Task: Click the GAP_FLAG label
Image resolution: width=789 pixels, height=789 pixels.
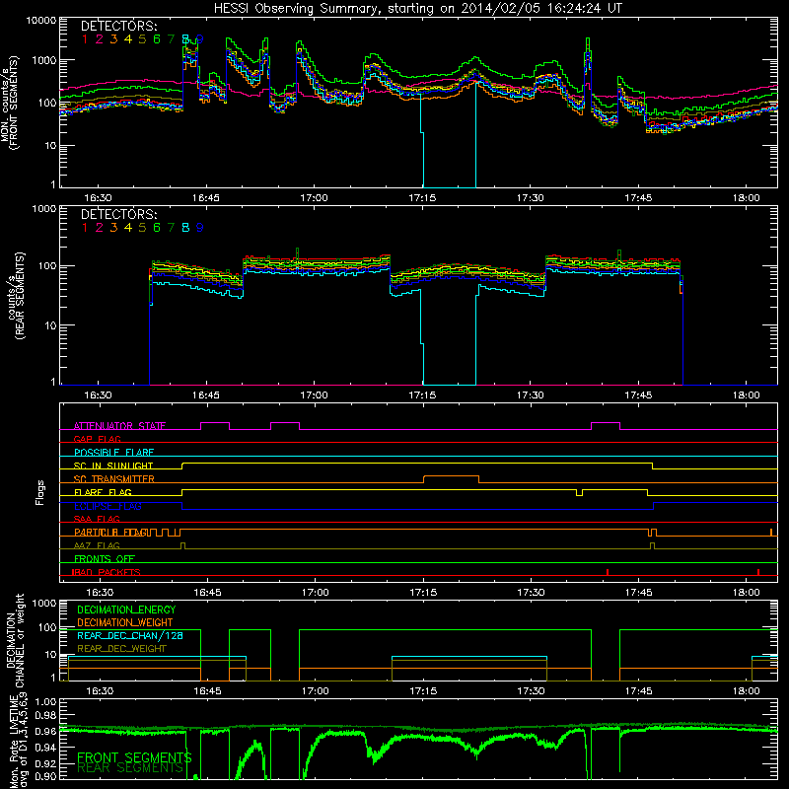Action: [97, 439]
